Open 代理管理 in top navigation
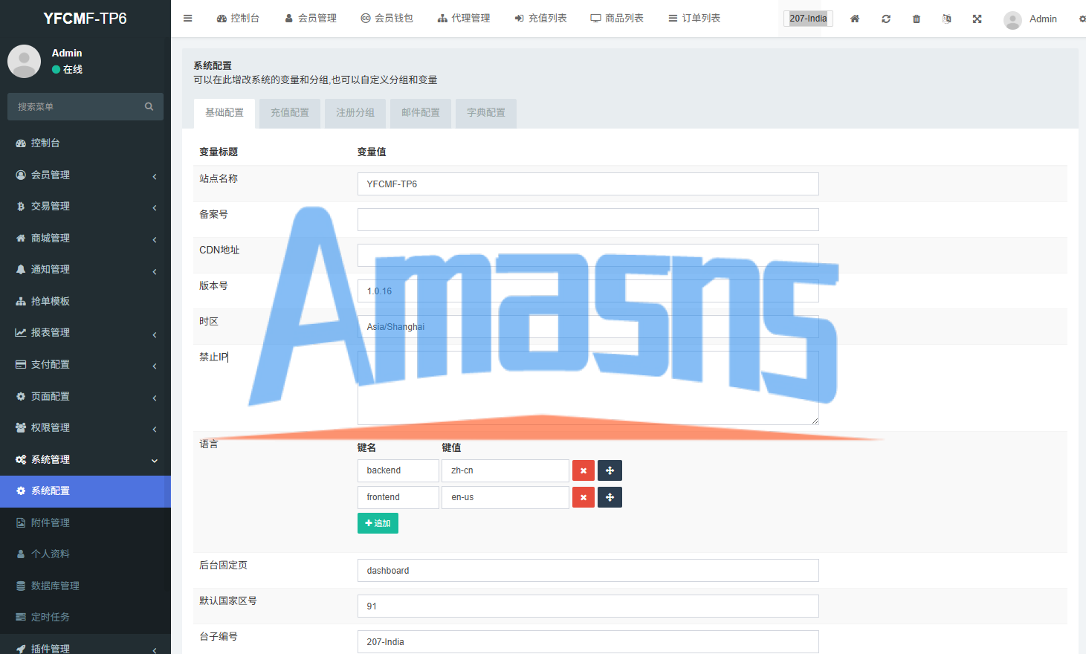This screenshot has height=654, width=1086. pyautogui.click(x=464, y=19)
